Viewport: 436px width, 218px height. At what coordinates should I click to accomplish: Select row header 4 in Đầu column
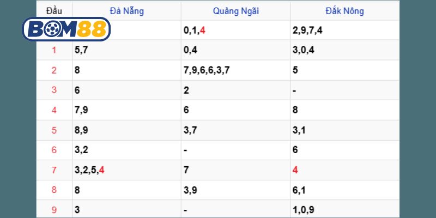tap(54, 111)
